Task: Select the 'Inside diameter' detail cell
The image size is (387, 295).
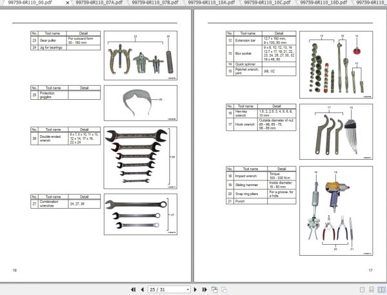Action: [282, 185]
